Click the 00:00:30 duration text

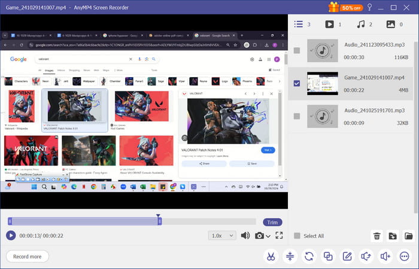click(x=354, y=57)
